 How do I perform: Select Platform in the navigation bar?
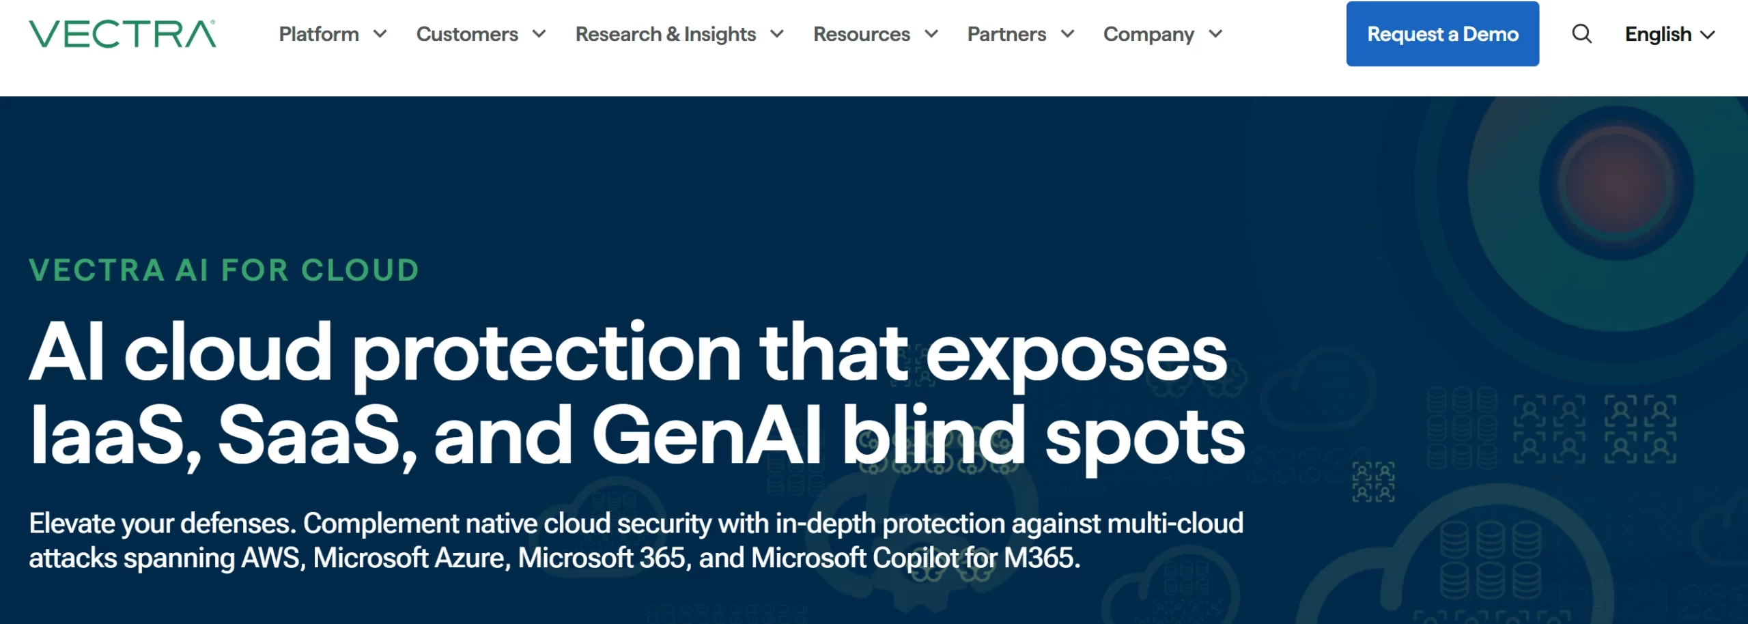[318, 34]
